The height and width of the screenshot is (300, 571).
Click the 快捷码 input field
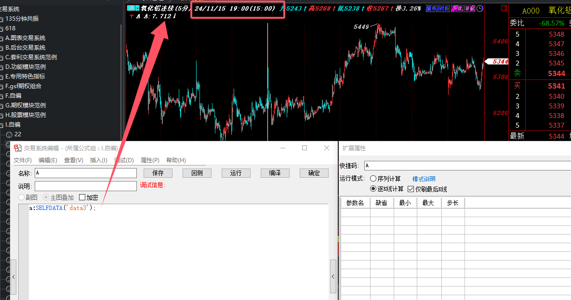tap(467, 165)
